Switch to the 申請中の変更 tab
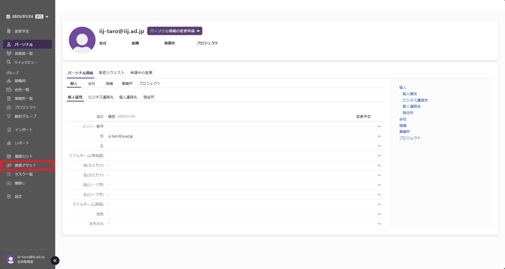Viewport: 505px width, 269px height. pos(141,73)
